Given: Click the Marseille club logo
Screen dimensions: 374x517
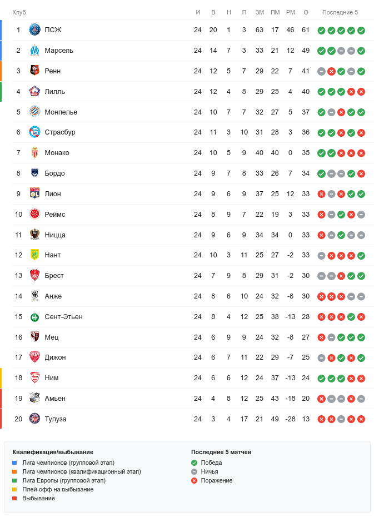Looking at the screenshot, I should point(35,51).
